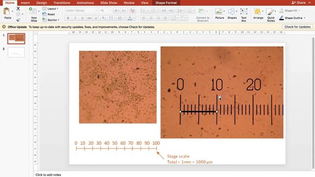Click the Numbering list icon
315x177 pixels.
153,10
